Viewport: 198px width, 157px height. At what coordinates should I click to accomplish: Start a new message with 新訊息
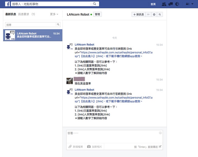(139, 15)
